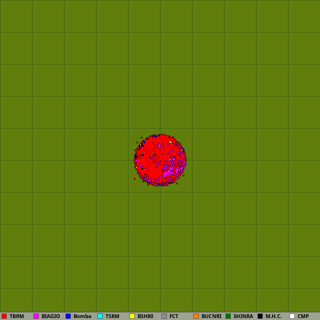The width and height of the screenshot is (320, 320).
Task: Click the Bomba name in legend
Action: [x=82, y=316]
